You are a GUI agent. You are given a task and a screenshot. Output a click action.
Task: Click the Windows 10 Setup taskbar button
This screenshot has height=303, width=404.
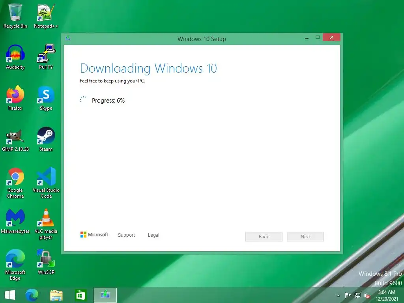pos(105,295)
